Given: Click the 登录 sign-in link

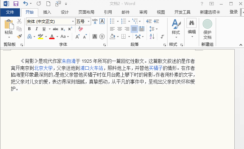Looking at the screenshot, I should point(234,12).
